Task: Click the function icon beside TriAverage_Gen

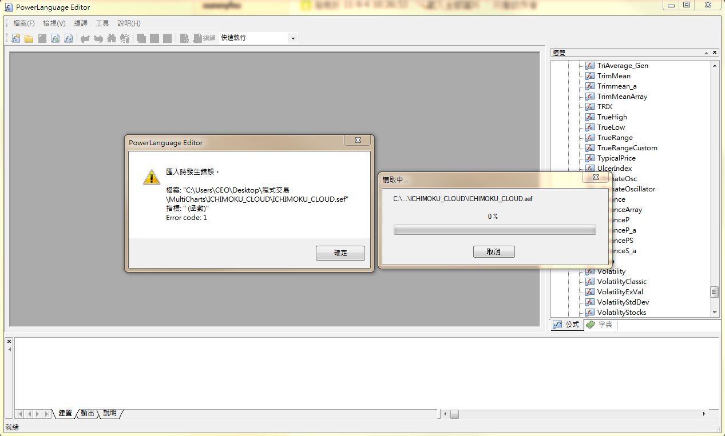Action: pos(590,66)
